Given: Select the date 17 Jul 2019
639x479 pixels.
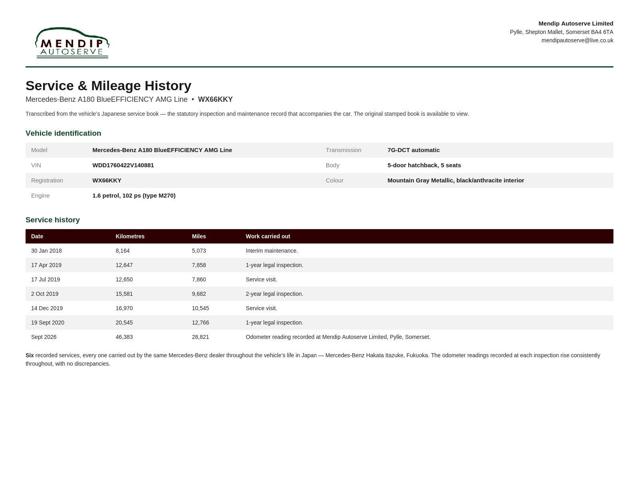Looking at the screenshot, I should click(46, 279).
